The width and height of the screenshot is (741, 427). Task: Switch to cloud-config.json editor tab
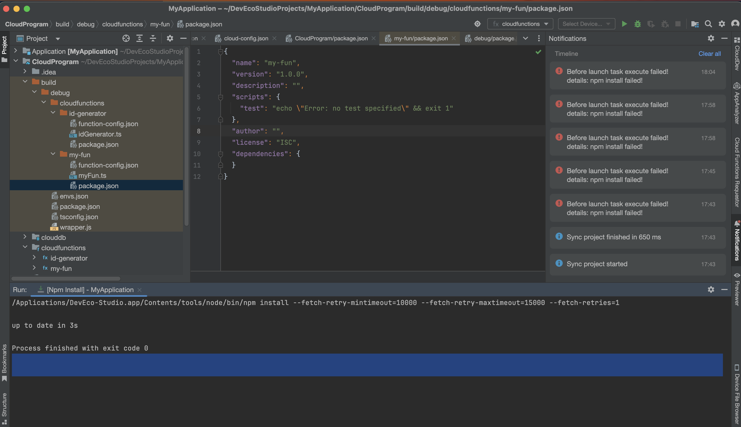pyautogui.click(x=246, y=39)
